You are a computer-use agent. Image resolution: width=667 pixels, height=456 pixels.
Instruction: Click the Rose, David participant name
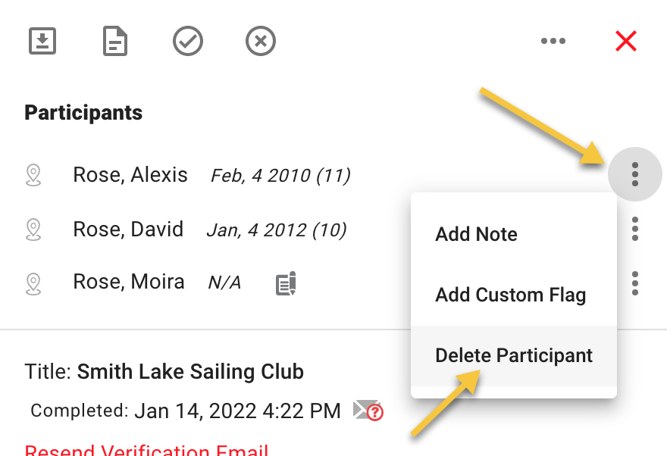point(128,229)
